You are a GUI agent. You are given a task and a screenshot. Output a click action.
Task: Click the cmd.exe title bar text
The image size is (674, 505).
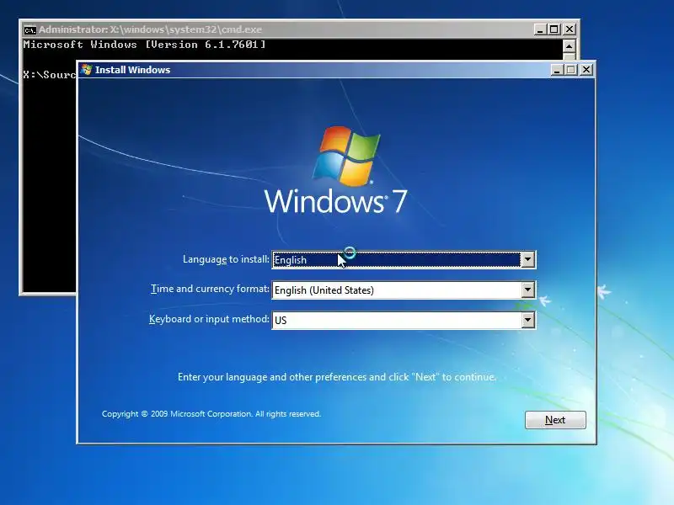point(150,29)
